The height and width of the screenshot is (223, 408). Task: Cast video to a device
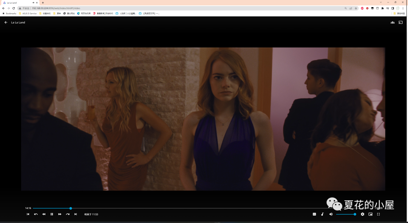[400, 22]
